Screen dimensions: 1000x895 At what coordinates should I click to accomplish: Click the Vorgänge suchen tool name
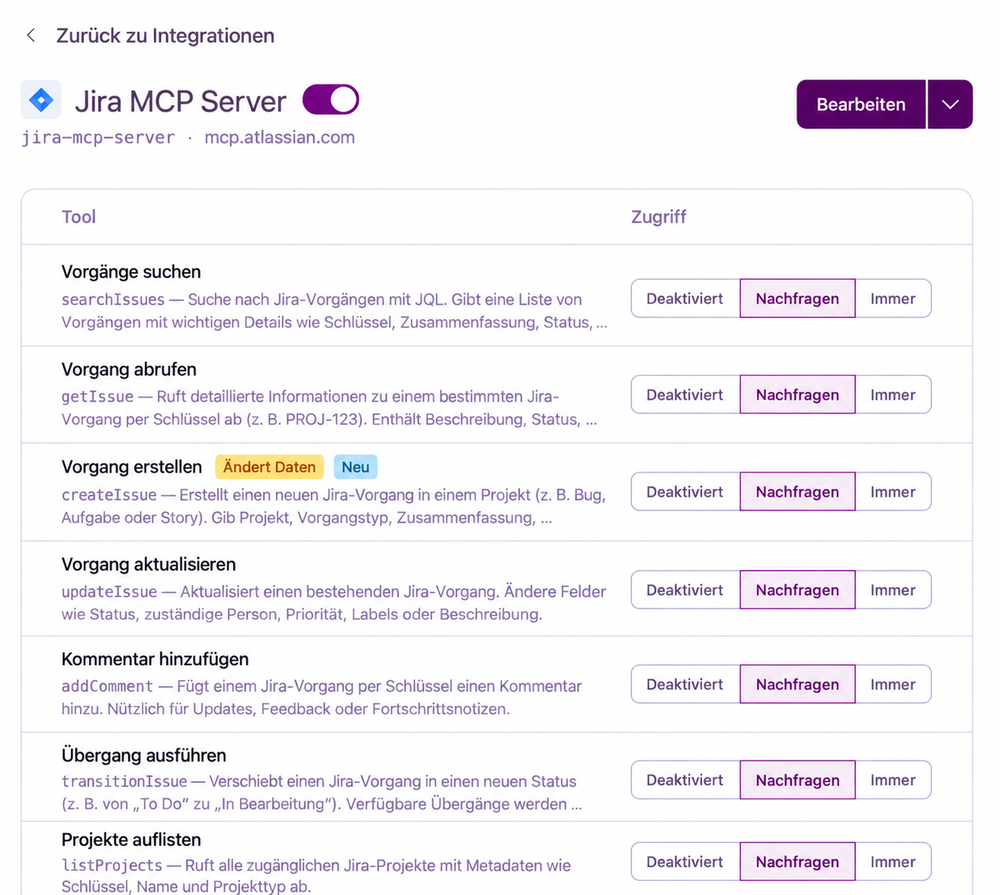[x=131, y=271]
